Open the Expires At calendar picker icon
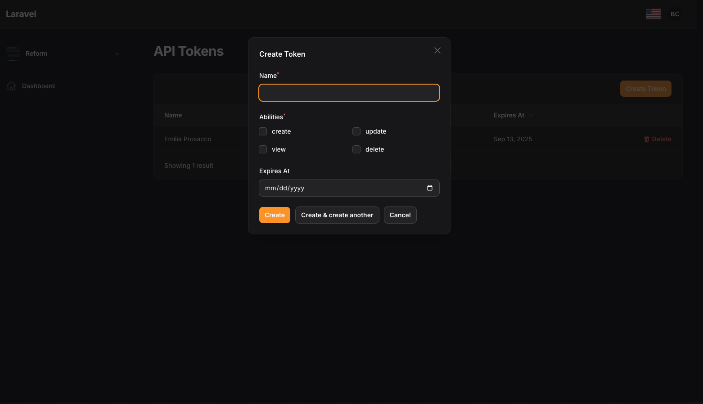This screenshot has height=404, width=703. [430, 188]
